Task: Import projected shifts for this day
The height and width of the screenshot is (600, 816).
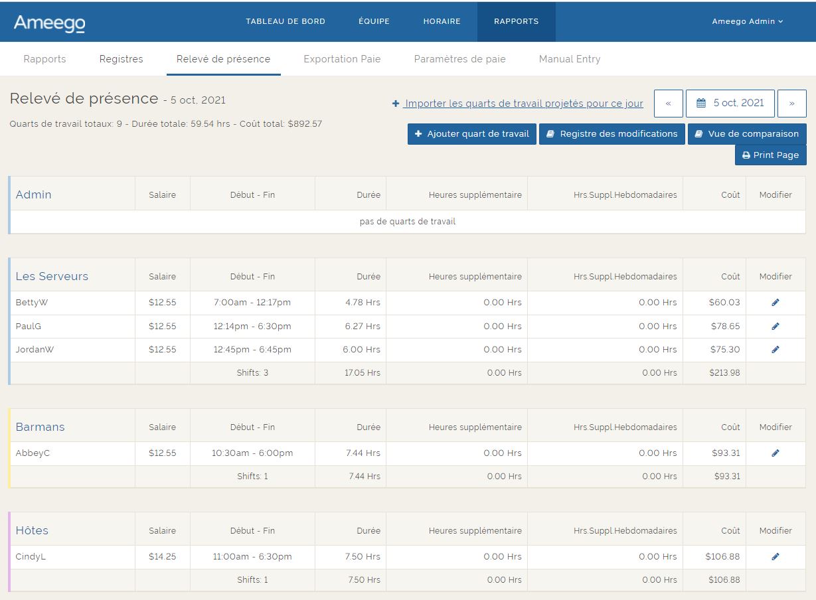Action: click(518, 104)
